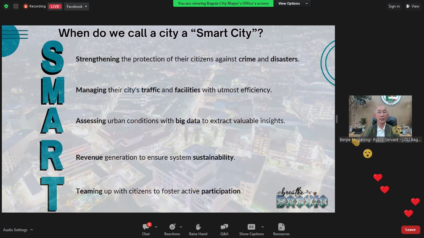This screenshot has width=424, height=238.
Task: Click the word 'Teaming' on the slide
Action: tap(89, 191)
